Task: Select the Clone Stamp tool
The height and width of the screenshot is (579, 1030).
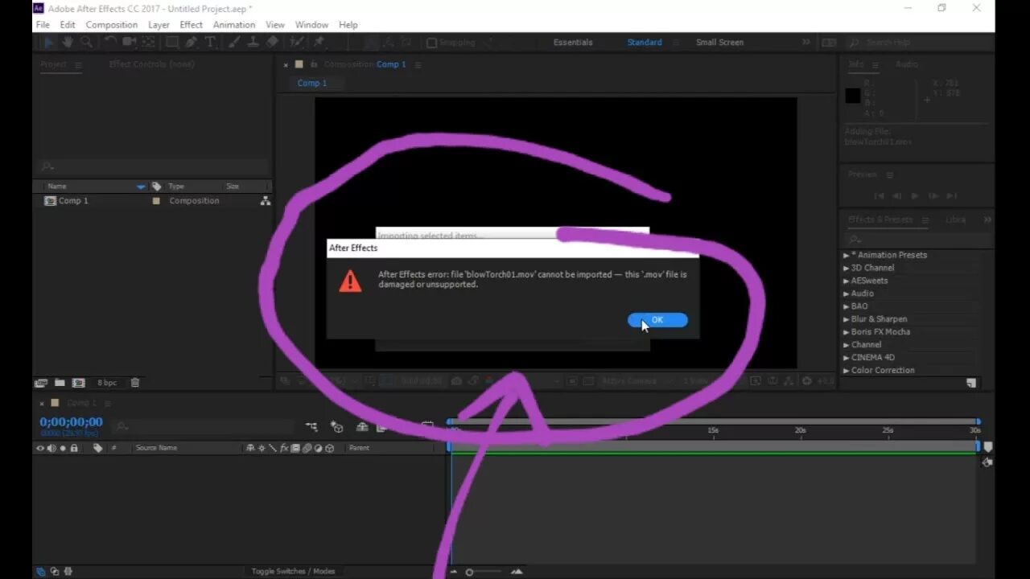Action: (x=253, y=43)
